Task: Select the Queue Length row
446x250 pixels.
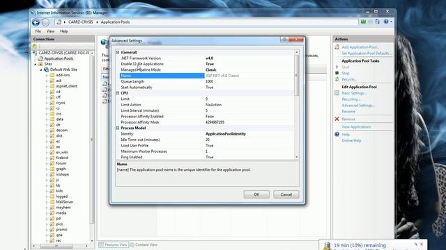Action: 207,81
